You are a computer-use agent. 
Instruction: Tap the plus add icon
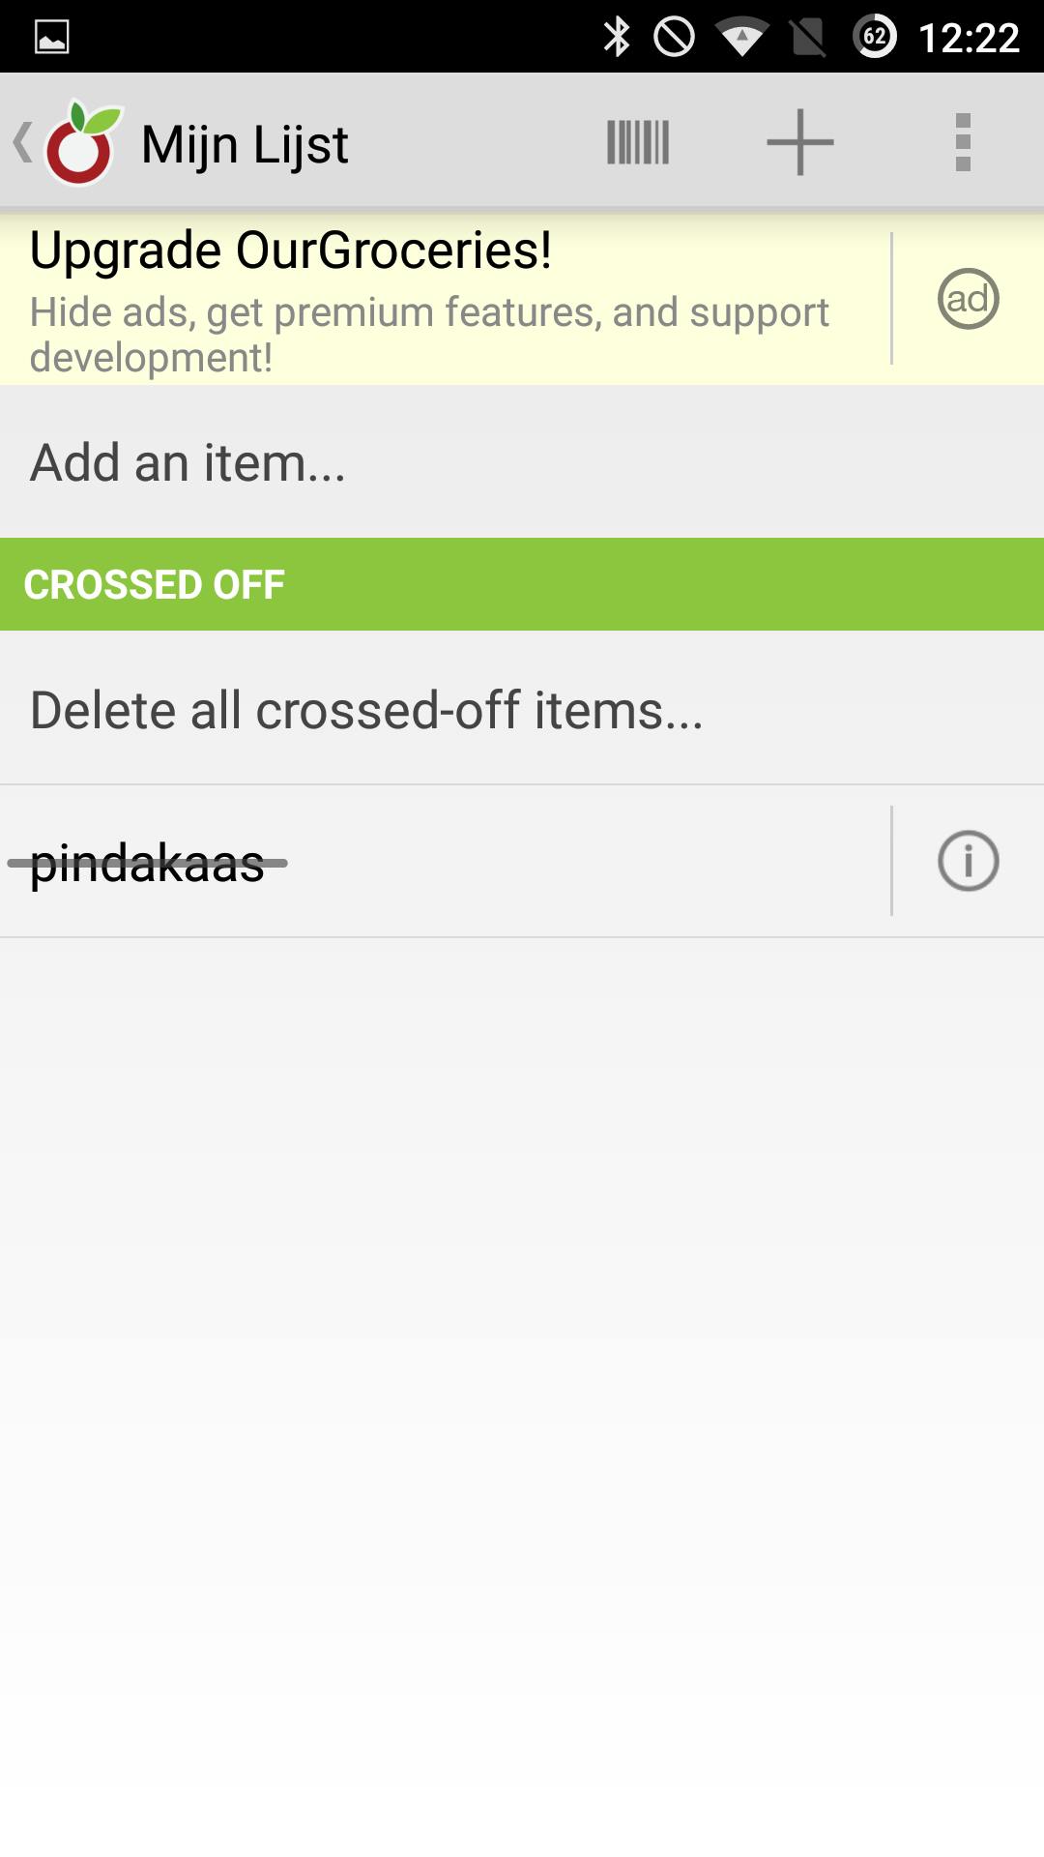click(x=799, y=142)
